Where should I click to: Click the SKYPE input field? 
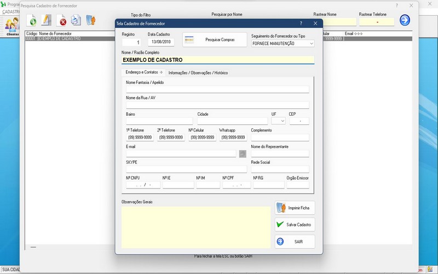click(186, 169)
